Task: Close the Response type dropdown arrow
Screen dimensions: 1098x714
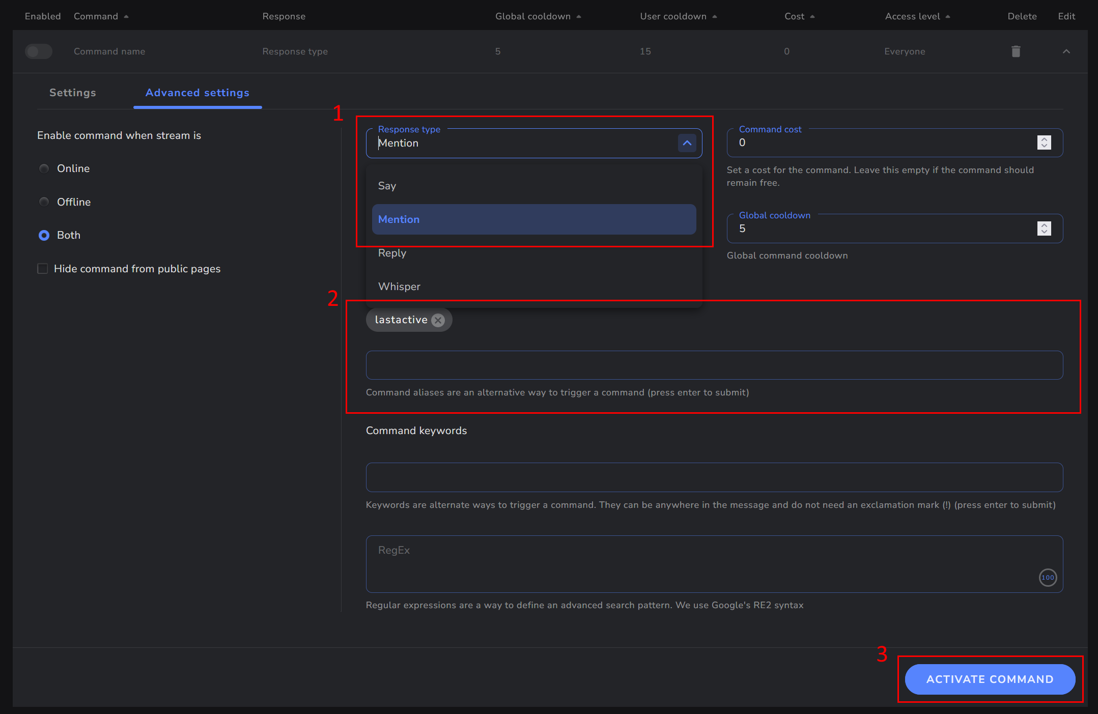Action: [x=687, y=143]
